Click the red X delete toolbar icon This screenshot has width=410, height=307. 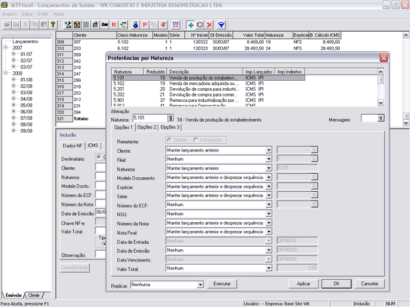(x=210, y=25)
